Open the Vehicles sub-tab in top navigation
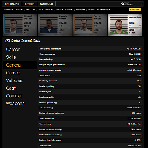 pyautogui.click(x=69, y=10)
